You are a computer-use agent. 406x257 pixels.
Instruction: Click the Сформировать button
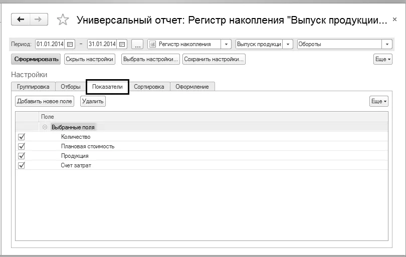36,59
